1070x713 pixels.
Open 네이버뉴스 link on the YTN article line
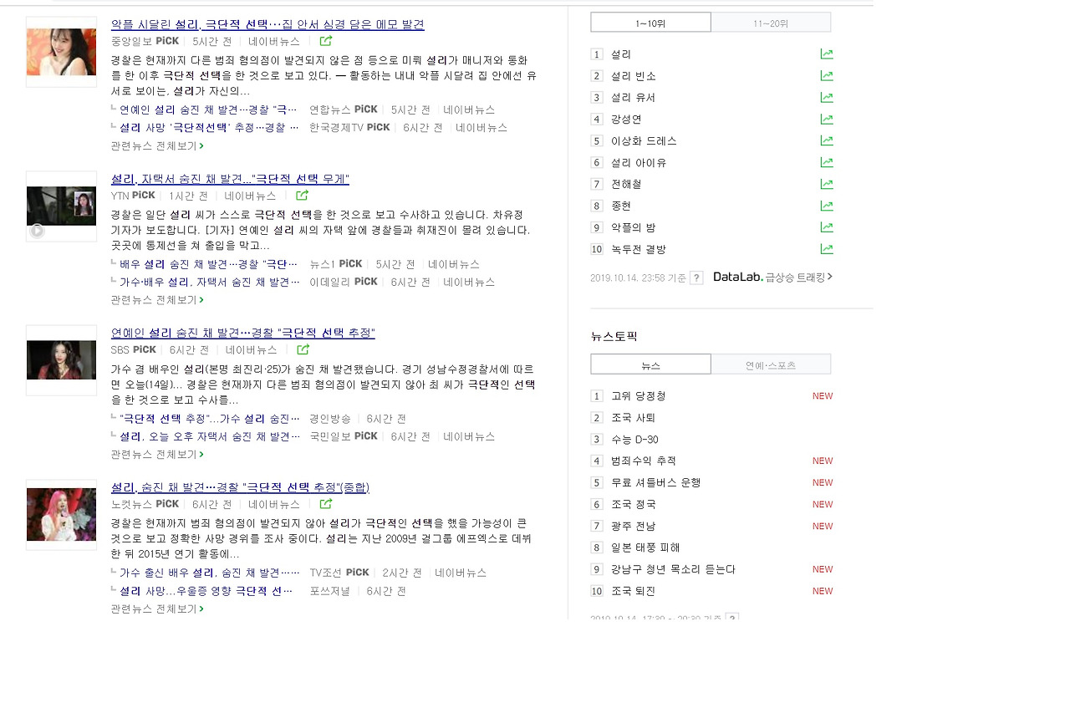pos(250,196)
